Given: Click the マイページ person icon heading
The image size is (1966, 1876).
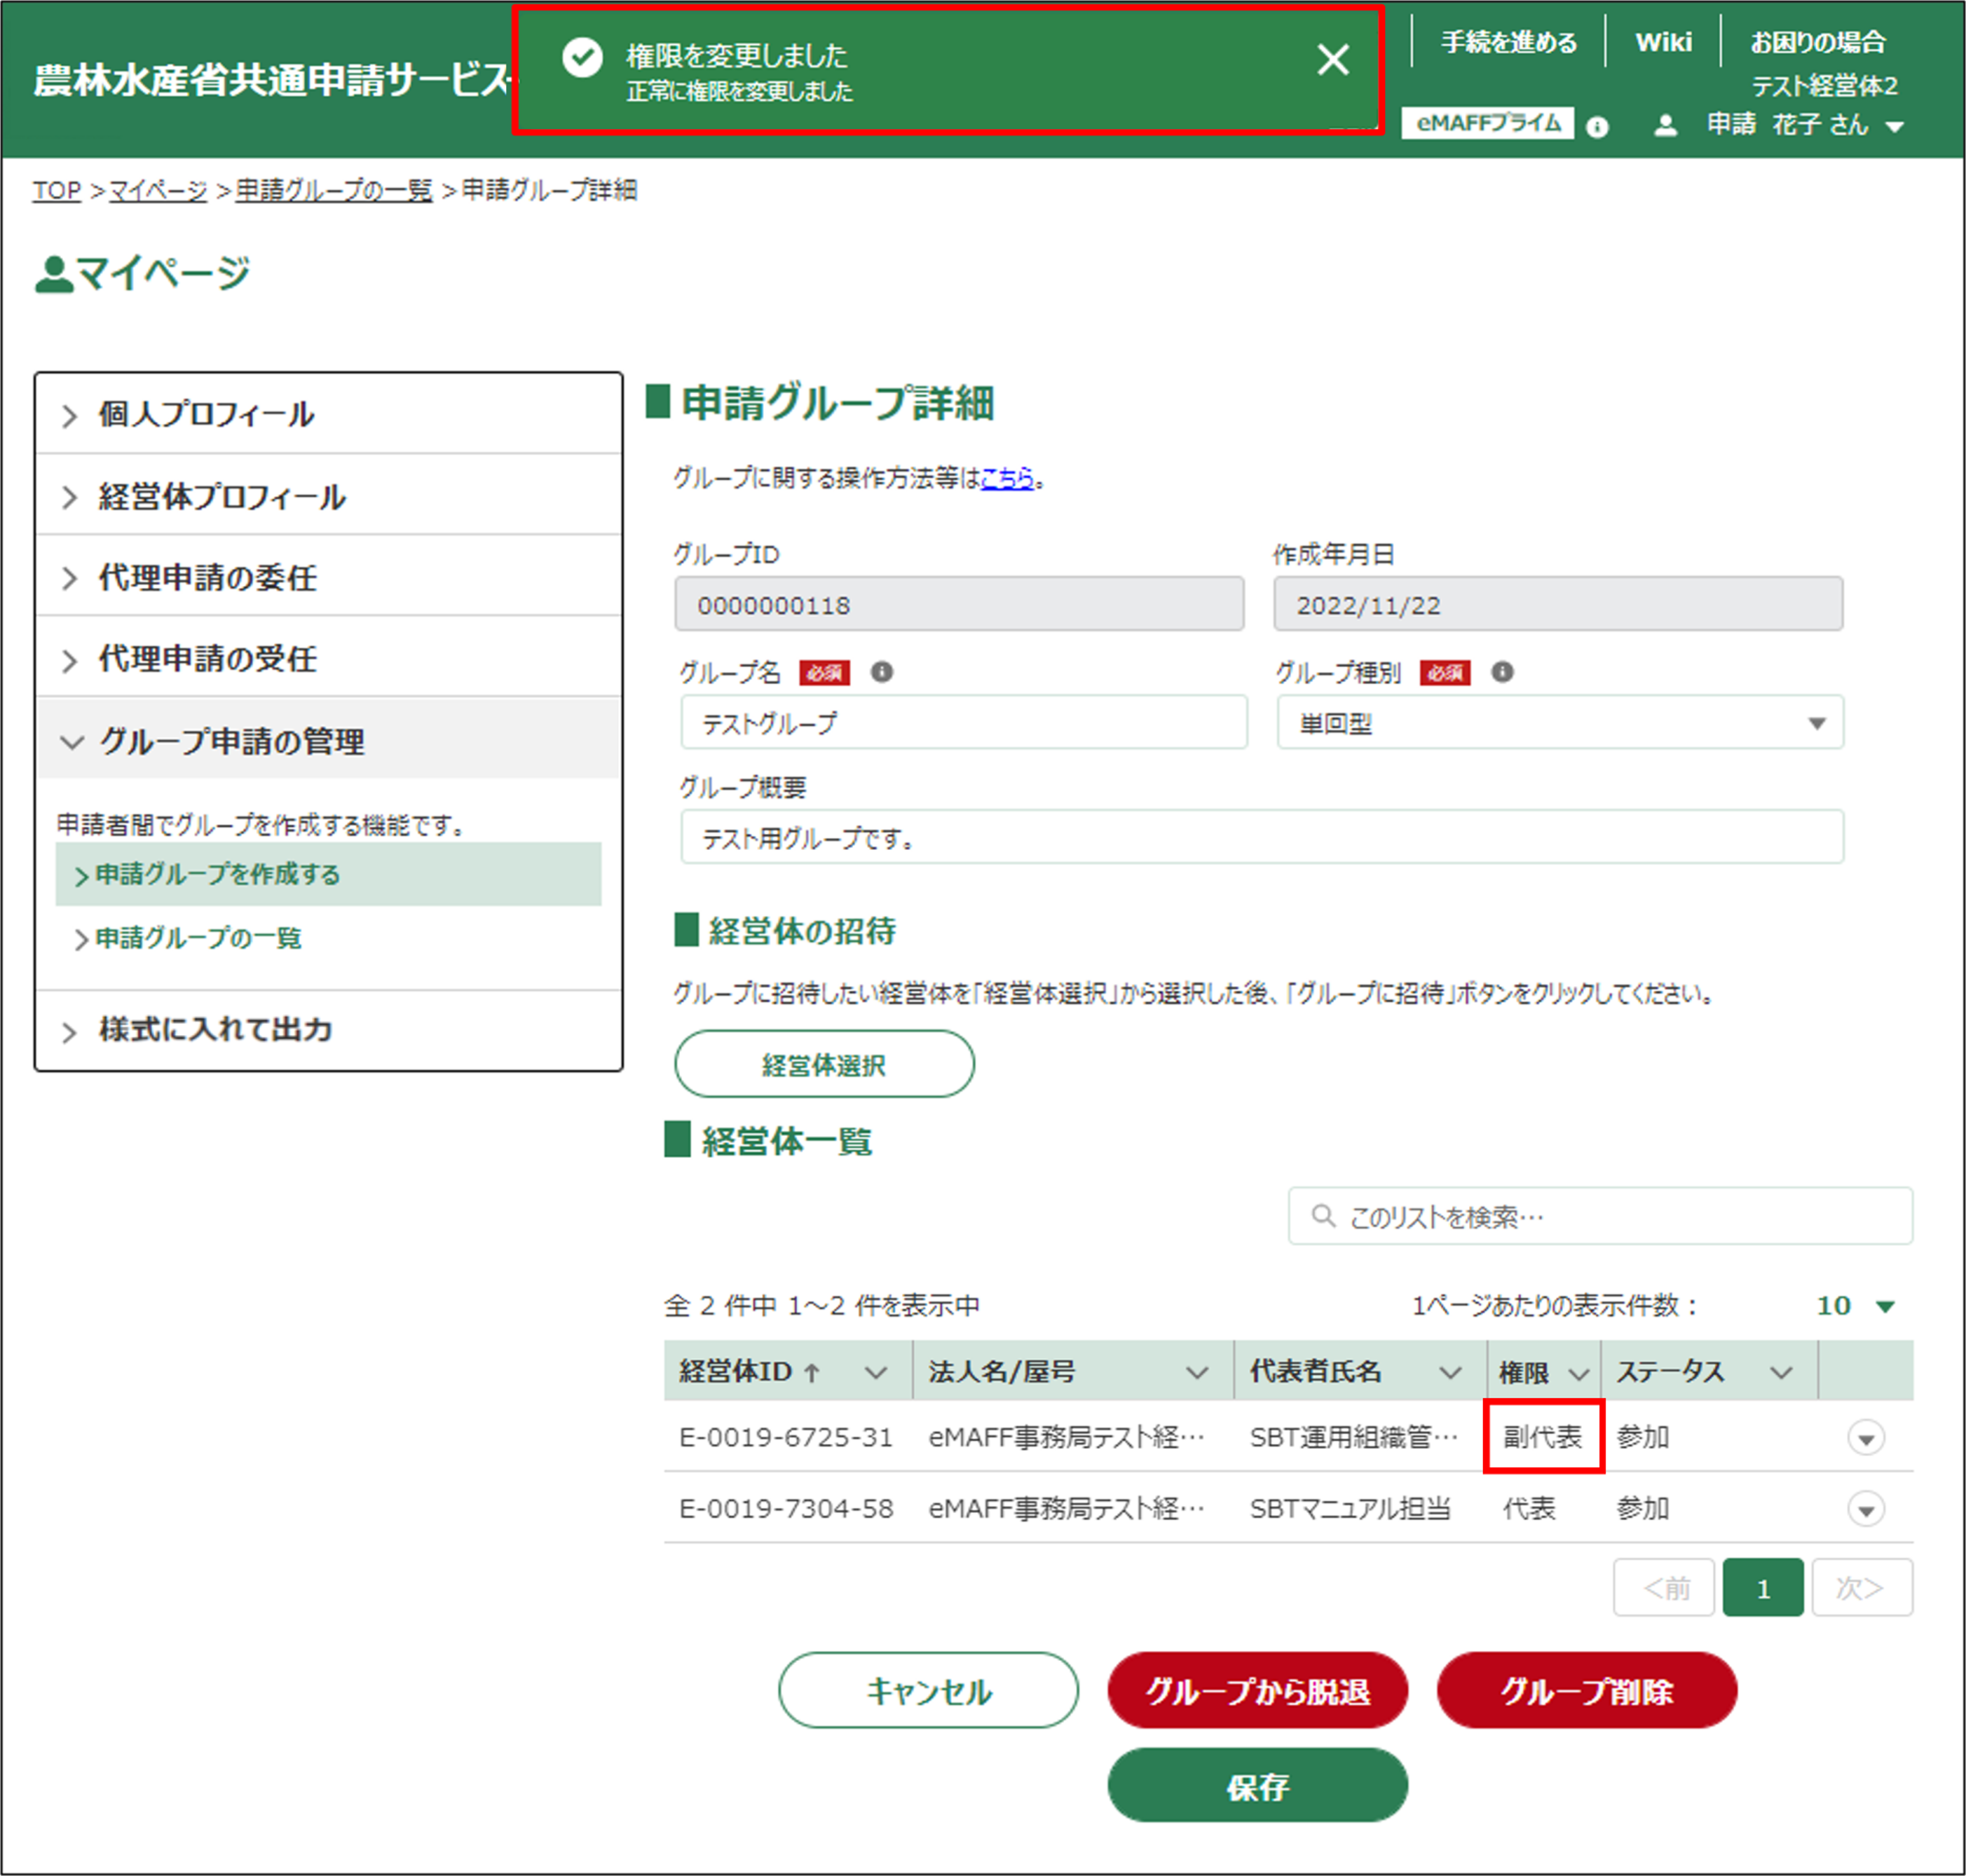Looking at the screenshot, I should point(54,274).
